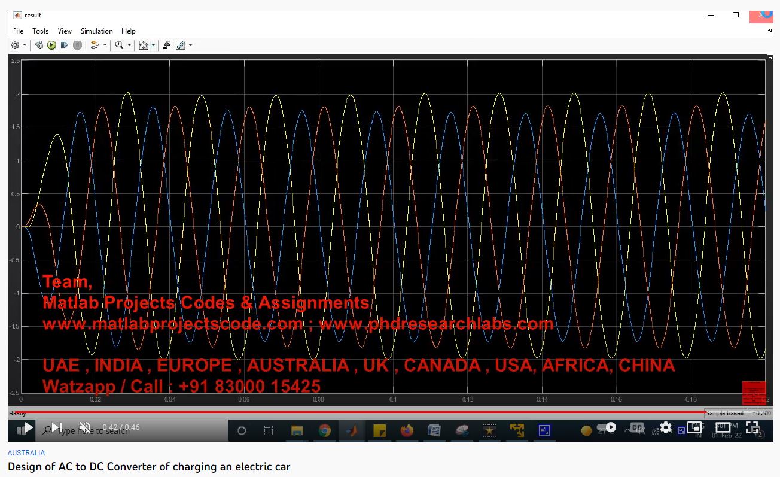
Task: Click the video title about AC to DC Converter
Action: tap(149, 467)
